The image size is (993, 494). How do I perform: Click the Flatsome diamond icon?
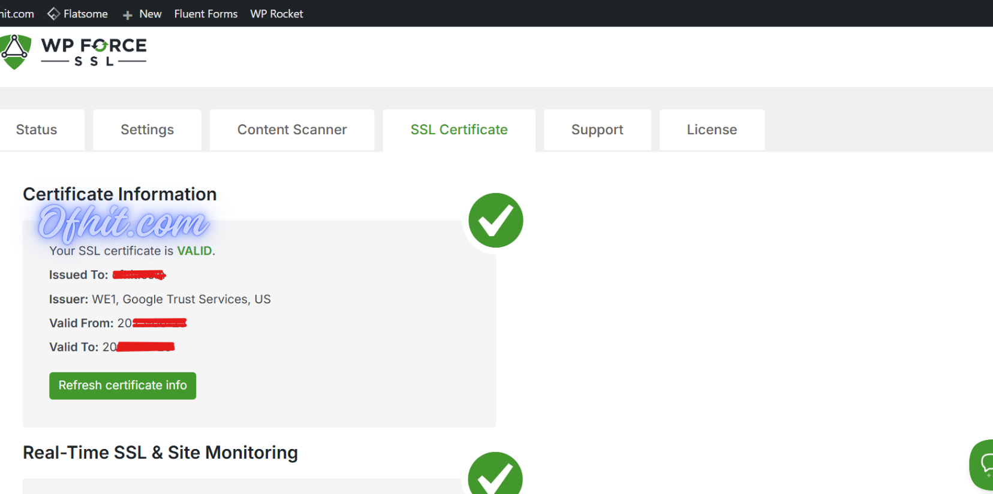point(53,14)
